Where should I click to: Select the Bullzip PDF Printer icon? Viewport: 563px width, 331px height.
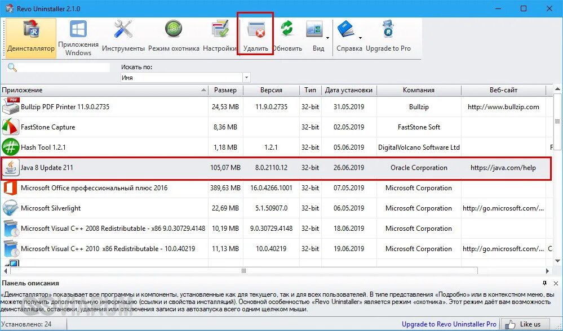click(x=11, y=106)
